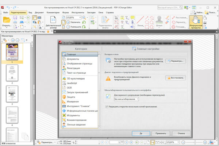Toggle full screen mode icon in title bar

click(x=194, y=8)
